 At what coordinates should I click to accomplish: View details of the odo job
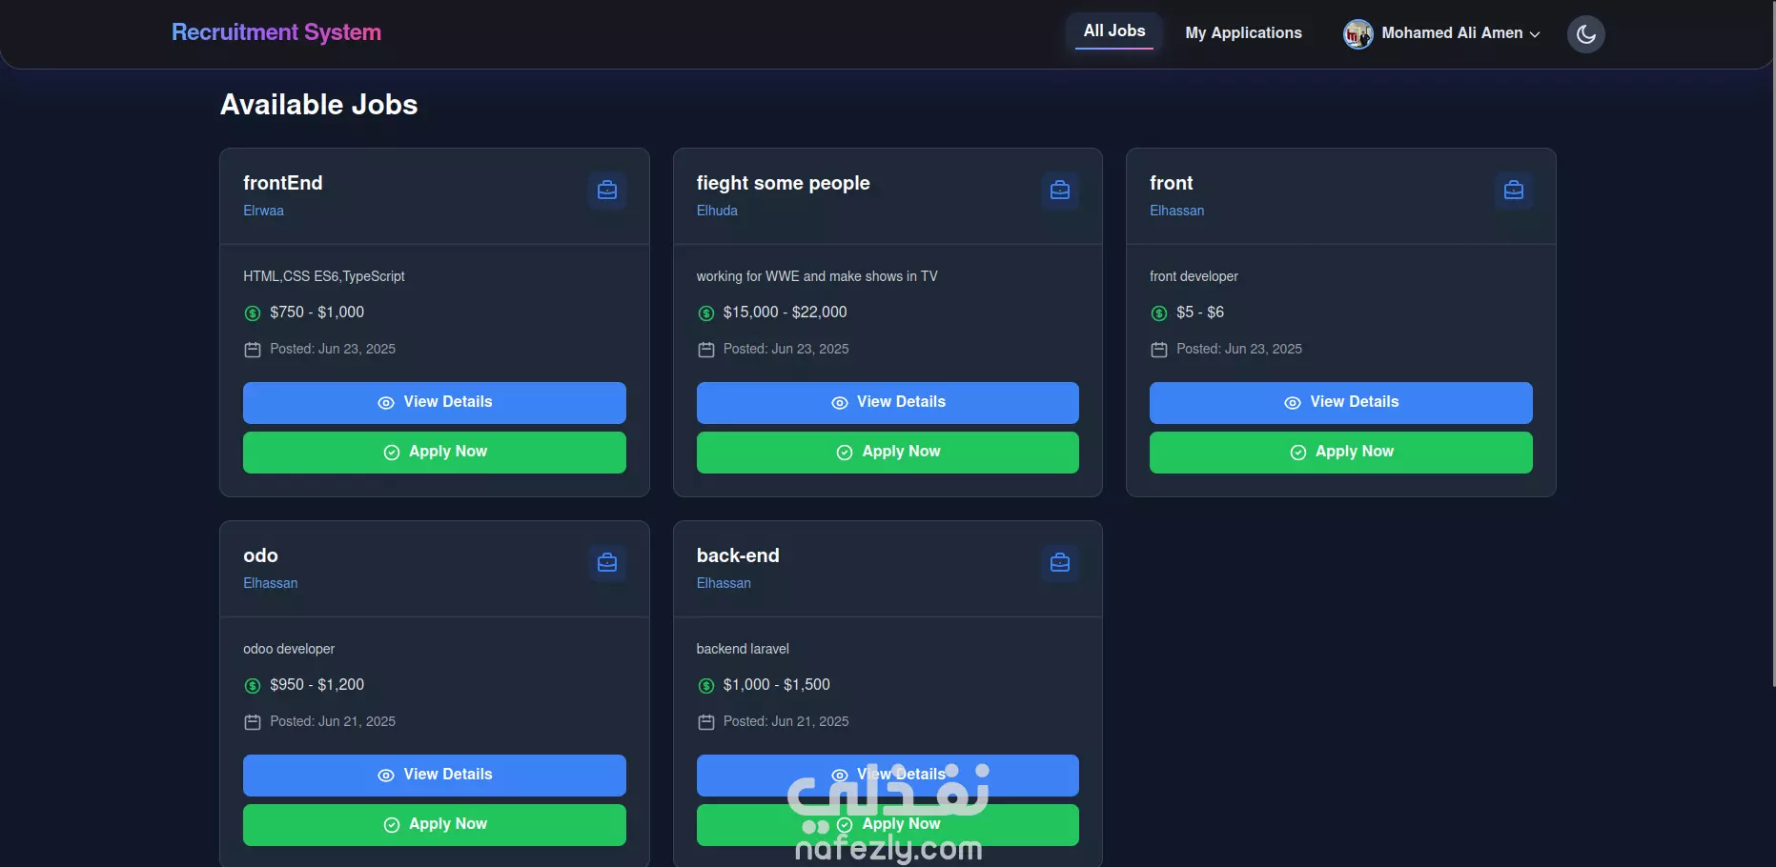pos(435,776)
